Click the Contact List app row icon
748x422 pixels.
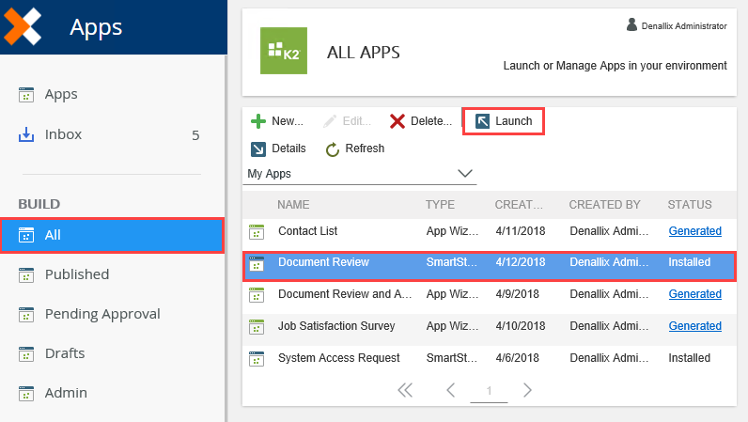[256, 231]
